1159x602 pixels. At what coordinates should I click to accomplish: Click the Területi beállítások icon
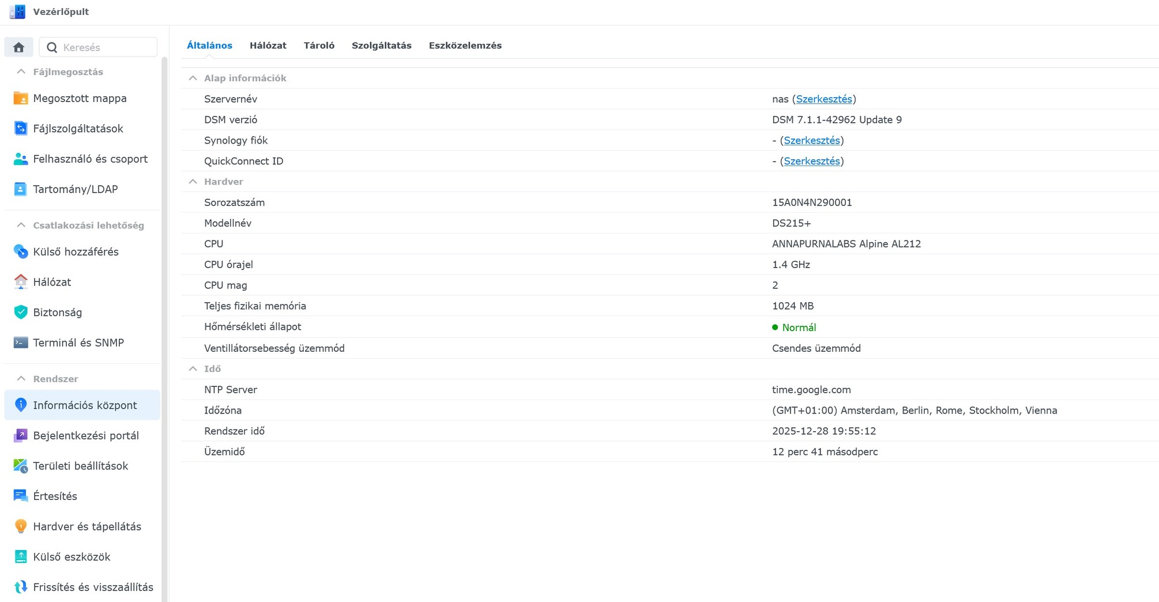[21, 466]
